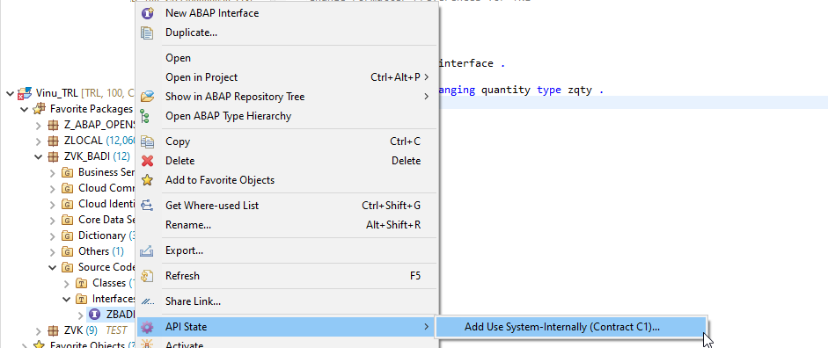Choose Activate at menu bottom
The height and width of the screenshot is (348, 828).
click(x=287, y=344)
